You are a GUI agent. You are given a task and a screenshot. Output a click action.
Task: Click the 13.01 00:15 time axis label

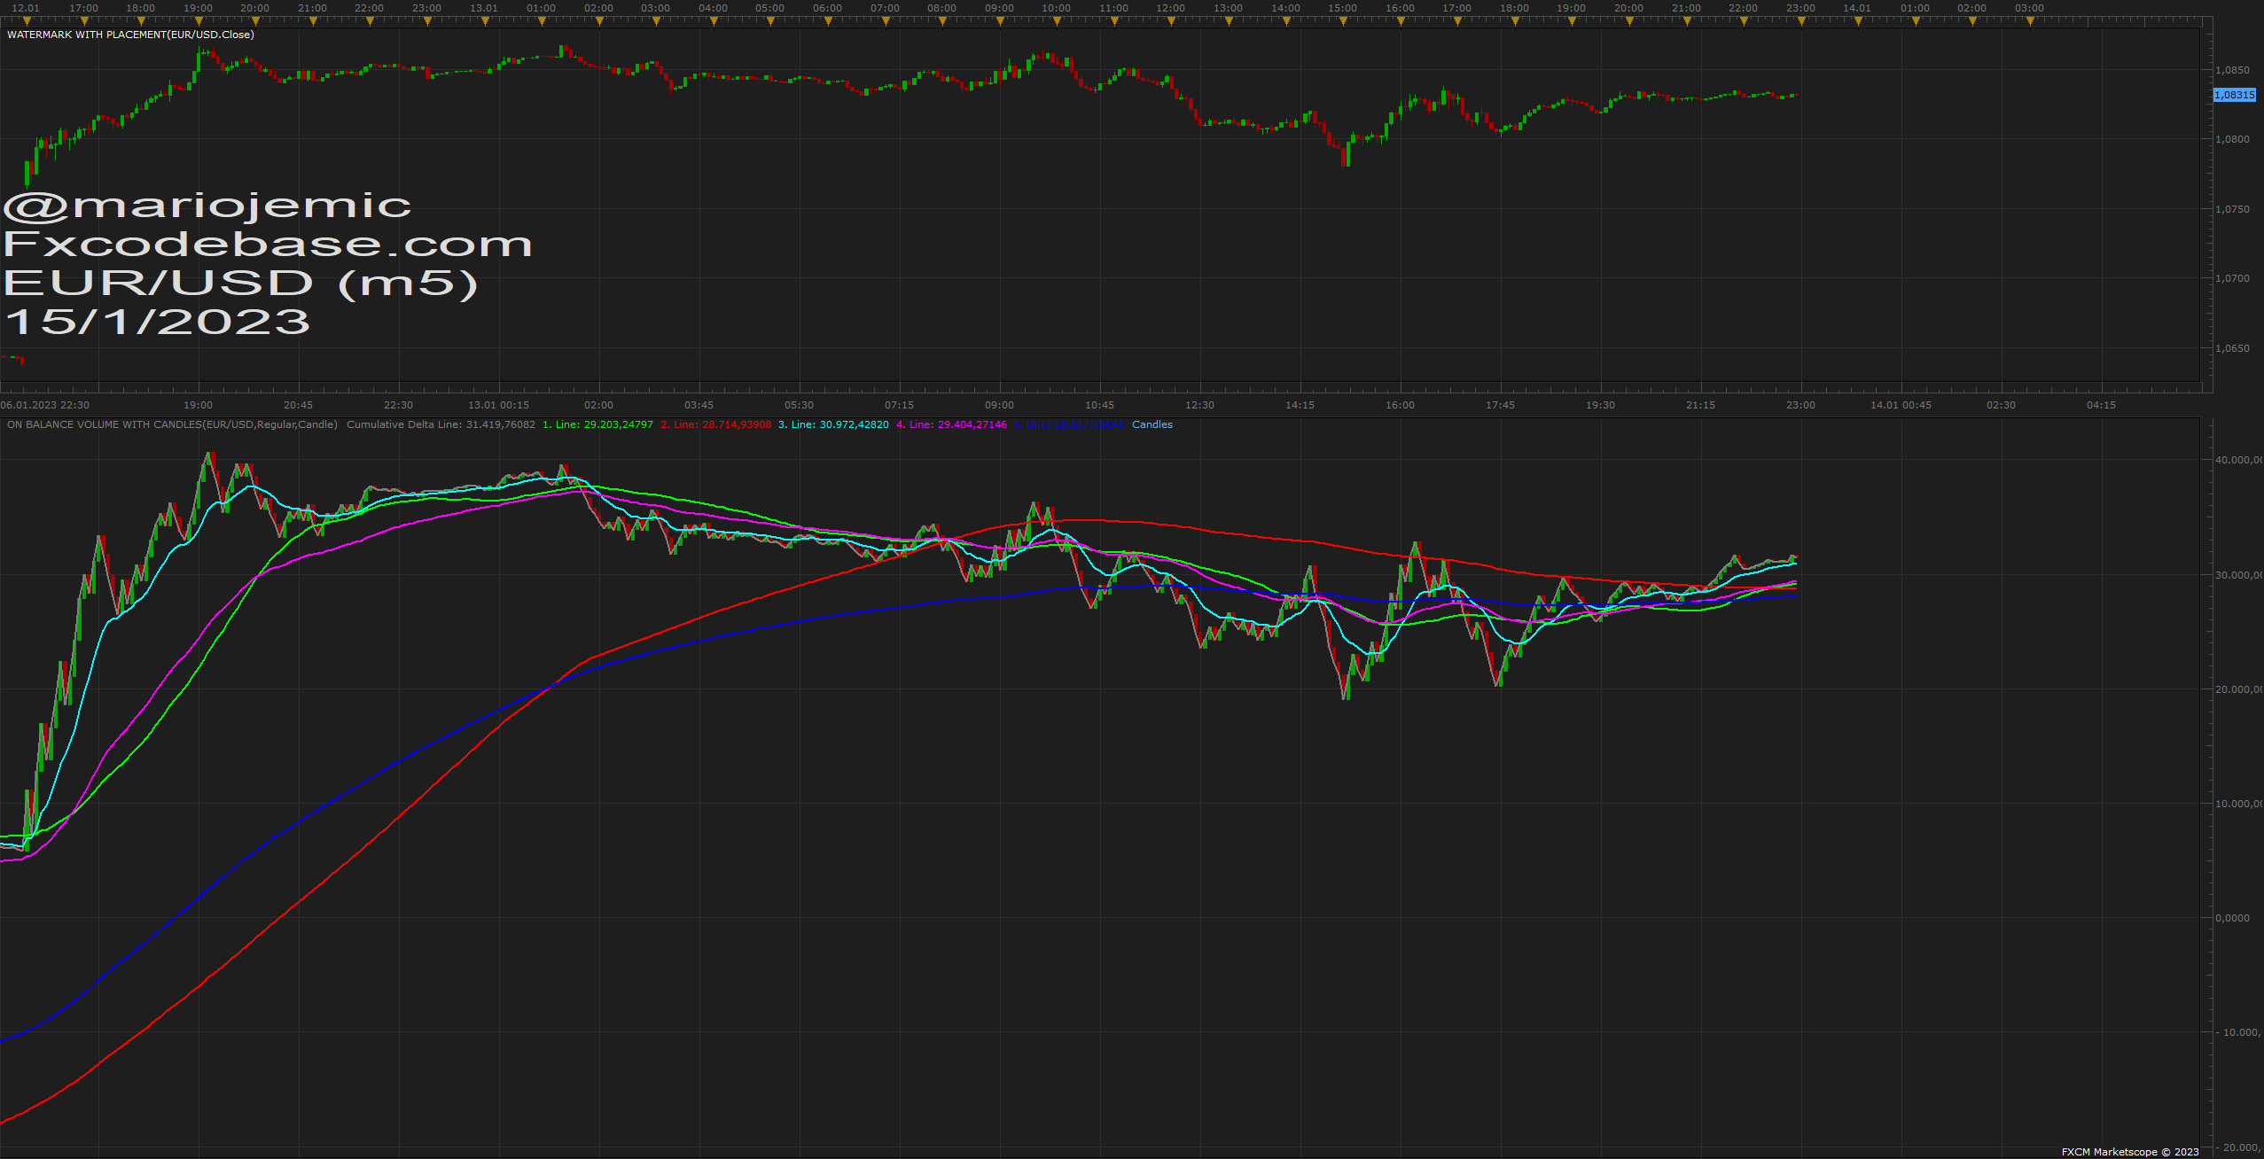pos(498,405)
